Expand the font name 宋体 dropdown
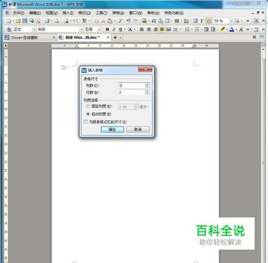Viewport: 268px width, 263px height. tap(81, 29)
